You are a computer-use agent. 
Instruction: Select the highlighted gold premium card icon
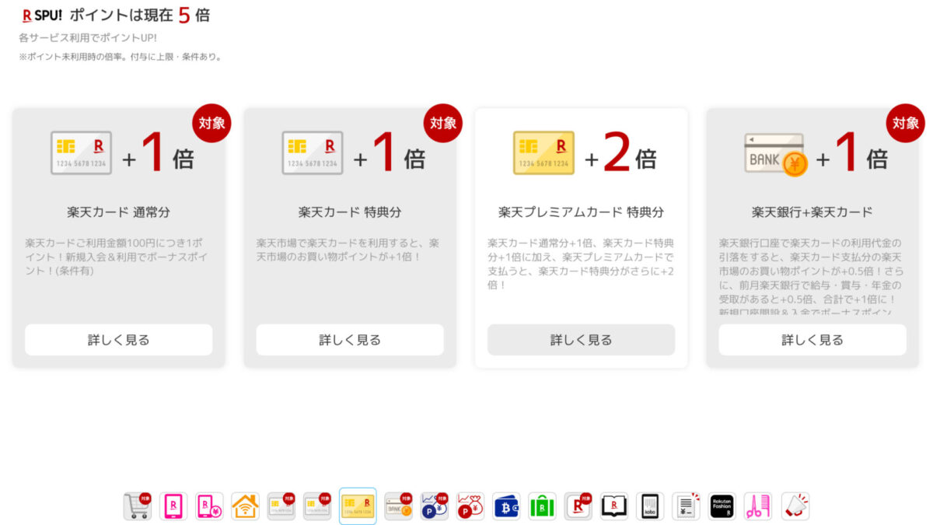click(358, 506)
